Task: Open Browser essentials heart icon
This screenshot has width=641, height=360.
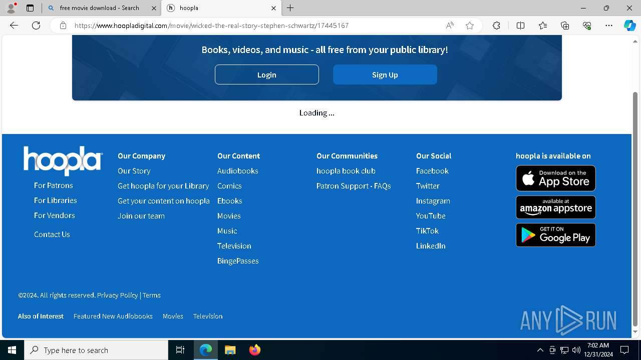Action: pos(587,25)
